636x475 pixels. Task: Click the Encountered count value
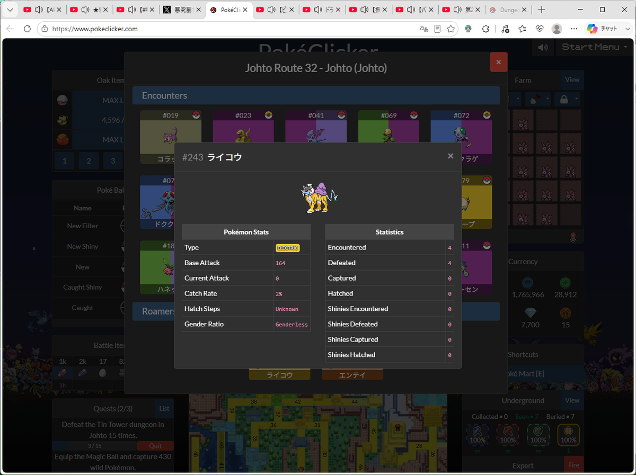pyautogui.click(x=449, y=248)
